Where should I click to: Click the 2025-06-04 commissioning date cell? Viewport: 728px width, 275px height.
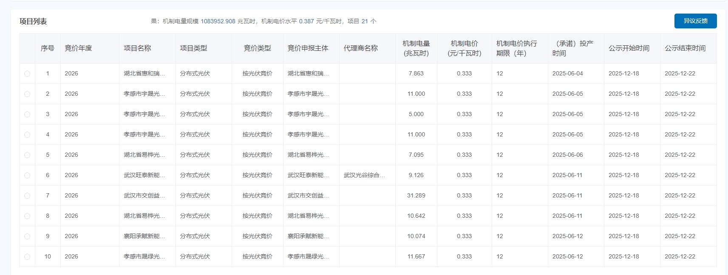point(567,73)
